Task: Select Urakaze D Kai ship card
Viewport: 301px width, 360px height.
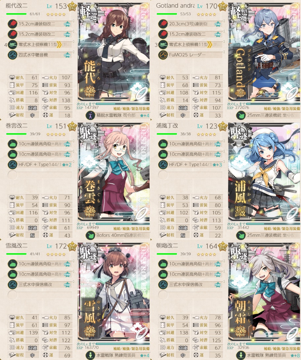Action: pos(264,172)
